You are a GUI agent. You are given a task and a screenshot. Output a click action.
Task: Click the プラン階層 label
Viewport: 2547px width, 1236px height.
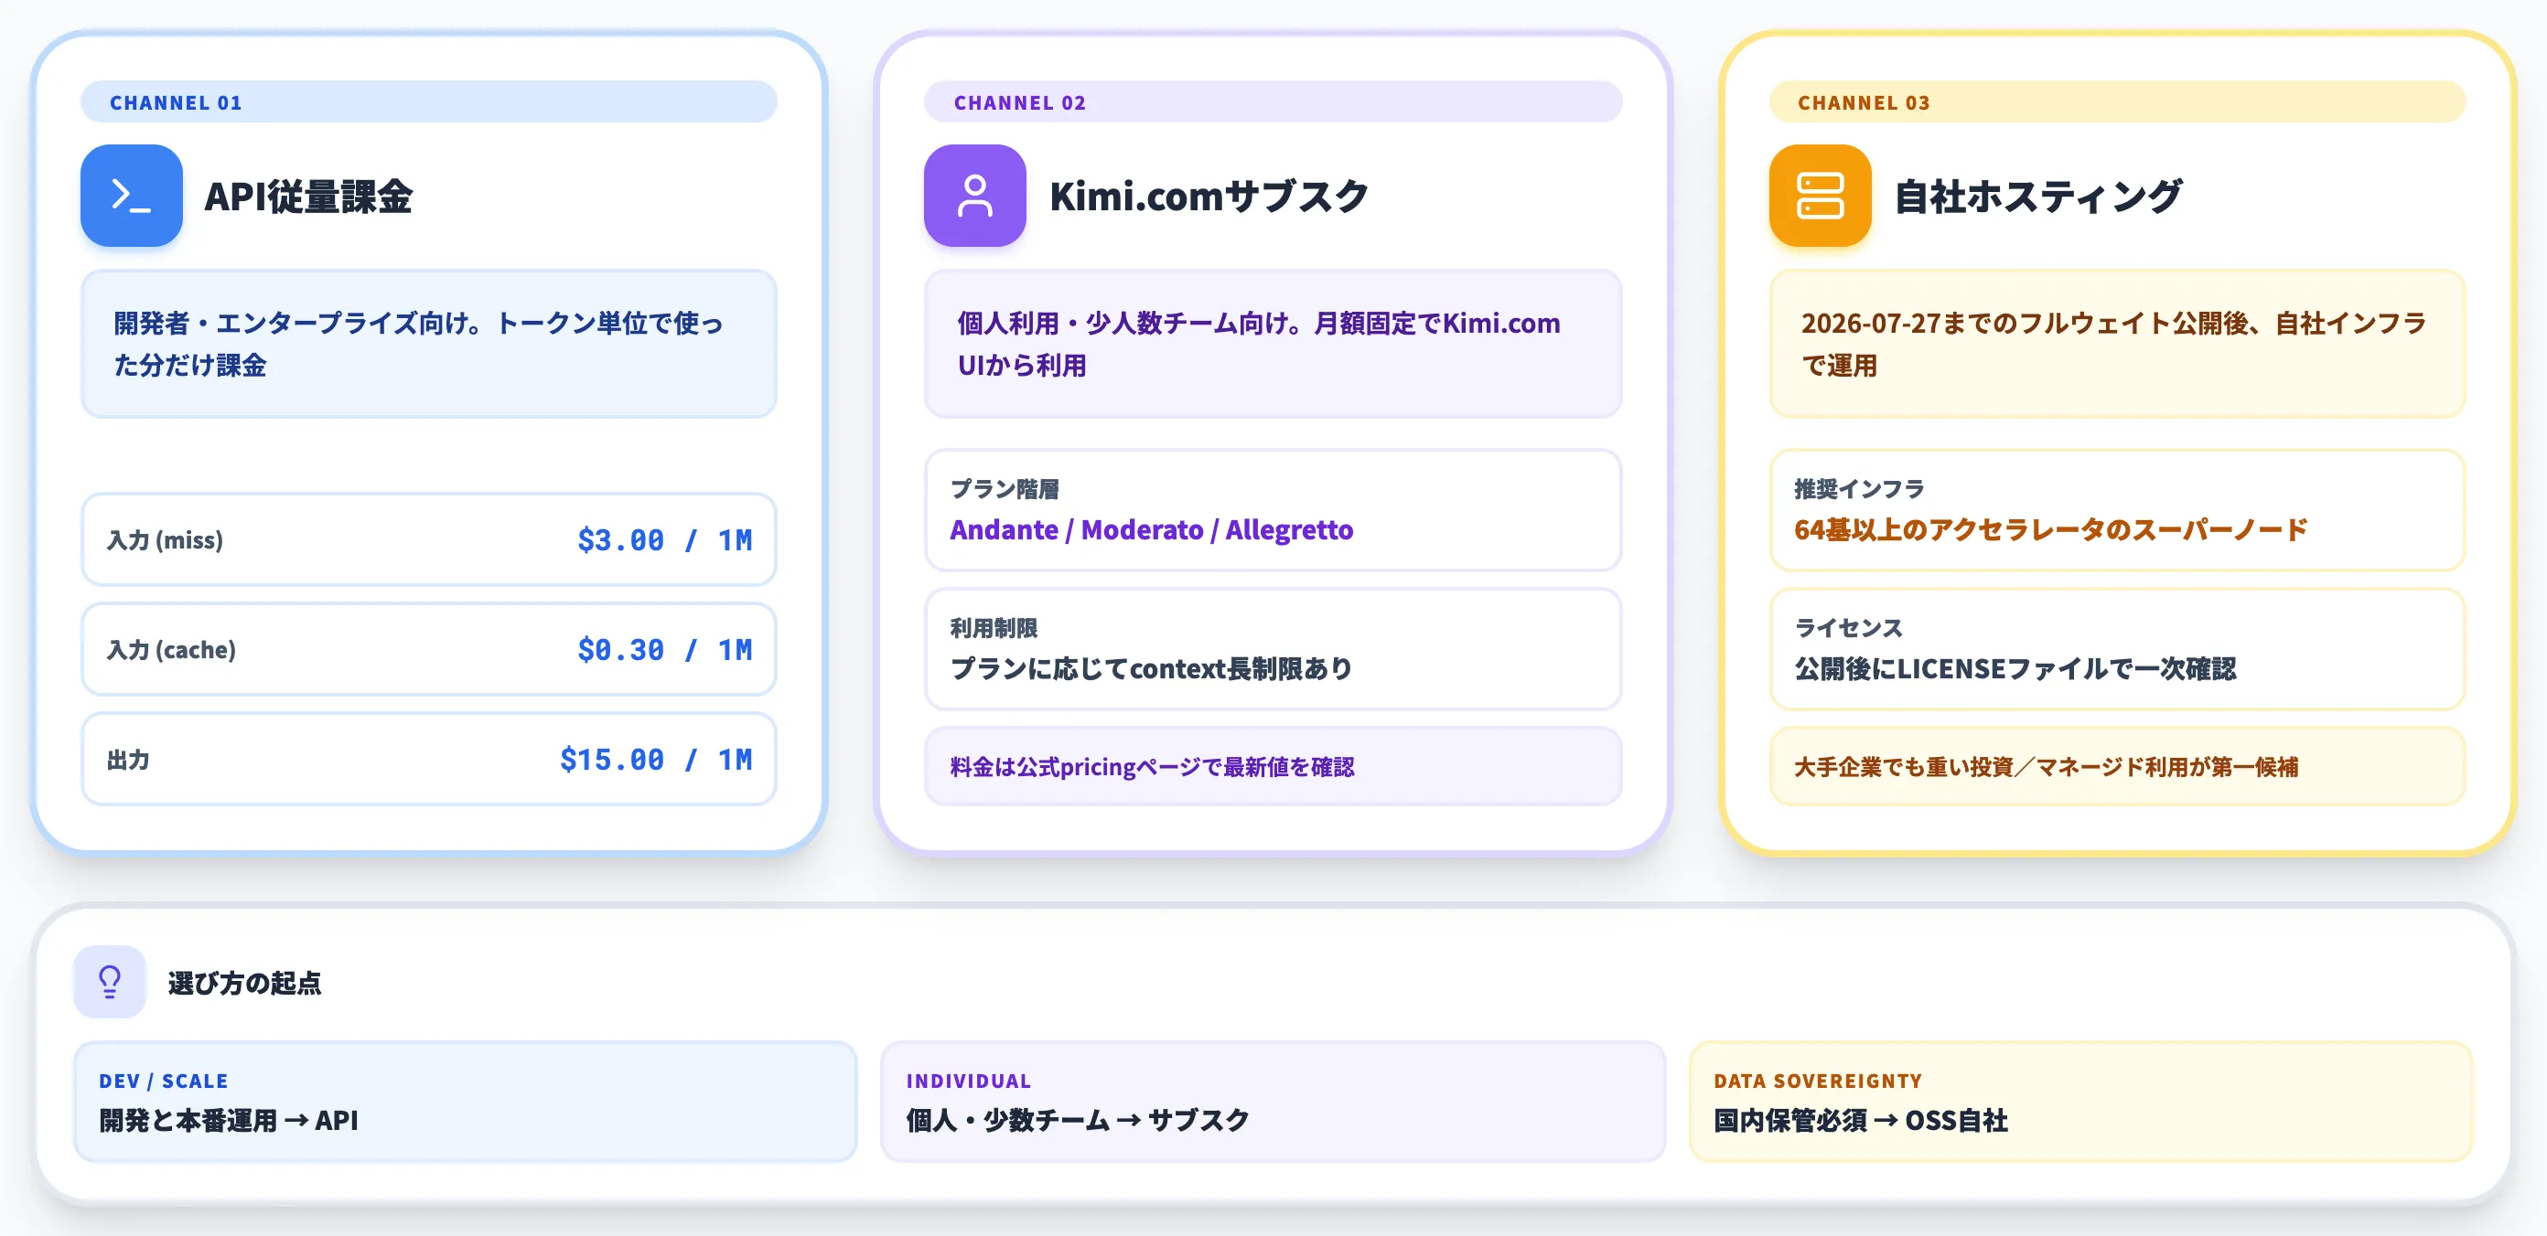(x=1005, y=489)
